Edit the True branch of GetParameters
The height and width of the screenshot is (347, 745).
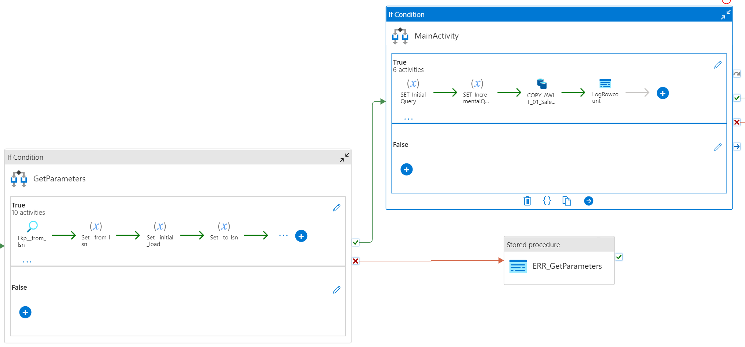coord(336,208)
